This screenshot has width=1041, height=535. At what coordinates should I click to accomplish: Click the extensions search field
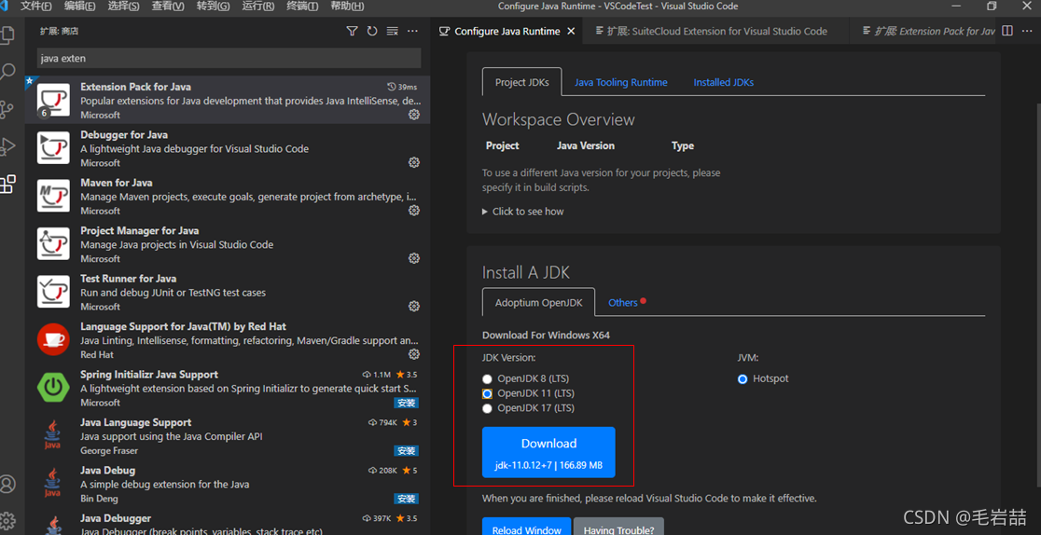pyautogui.click(x=229, y=59)
